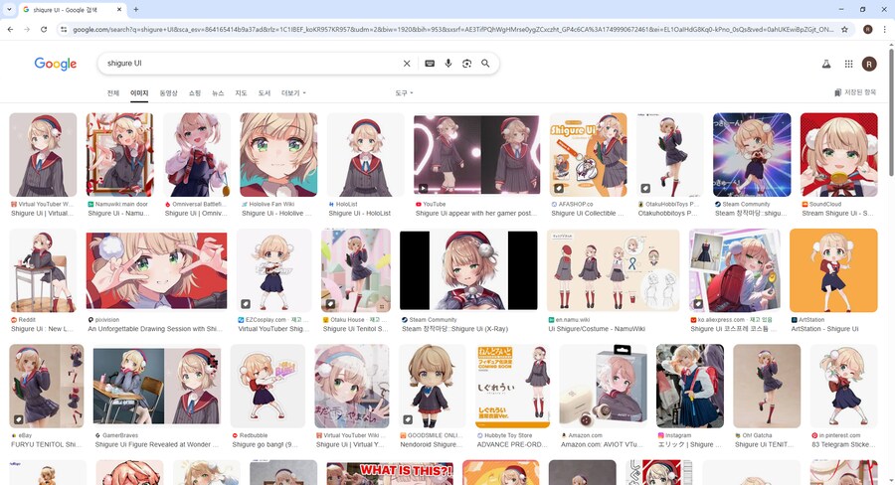Open the 'Shigure Ui Collectible' AFASHOP link
The width and height of the screenshot is (895, 485).
click(588, 214)
